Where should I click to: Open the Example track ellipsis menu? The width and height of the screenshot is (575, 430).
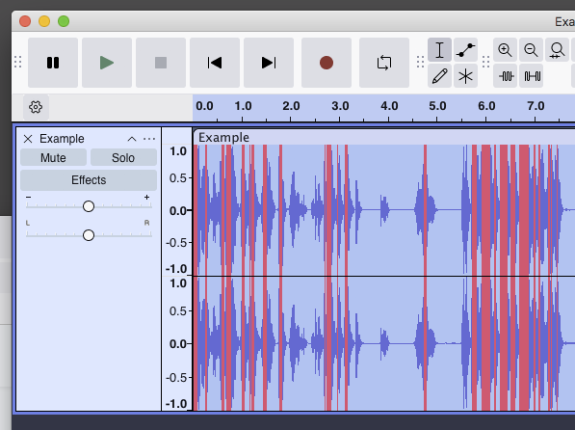(149, 139)
